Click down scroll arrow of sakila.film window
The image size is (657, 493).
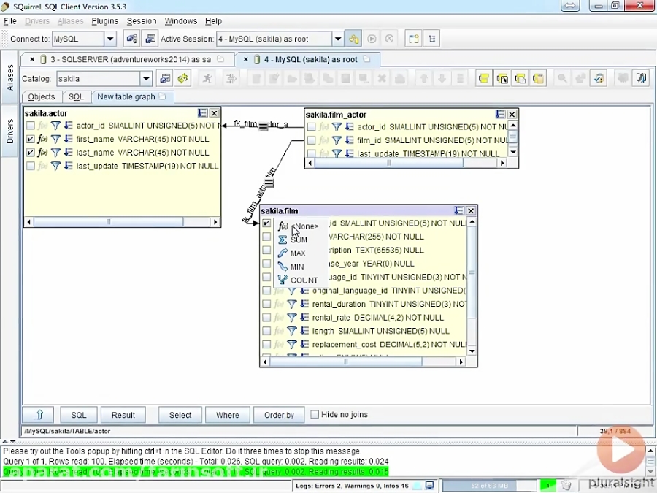[x=472, y=351]
